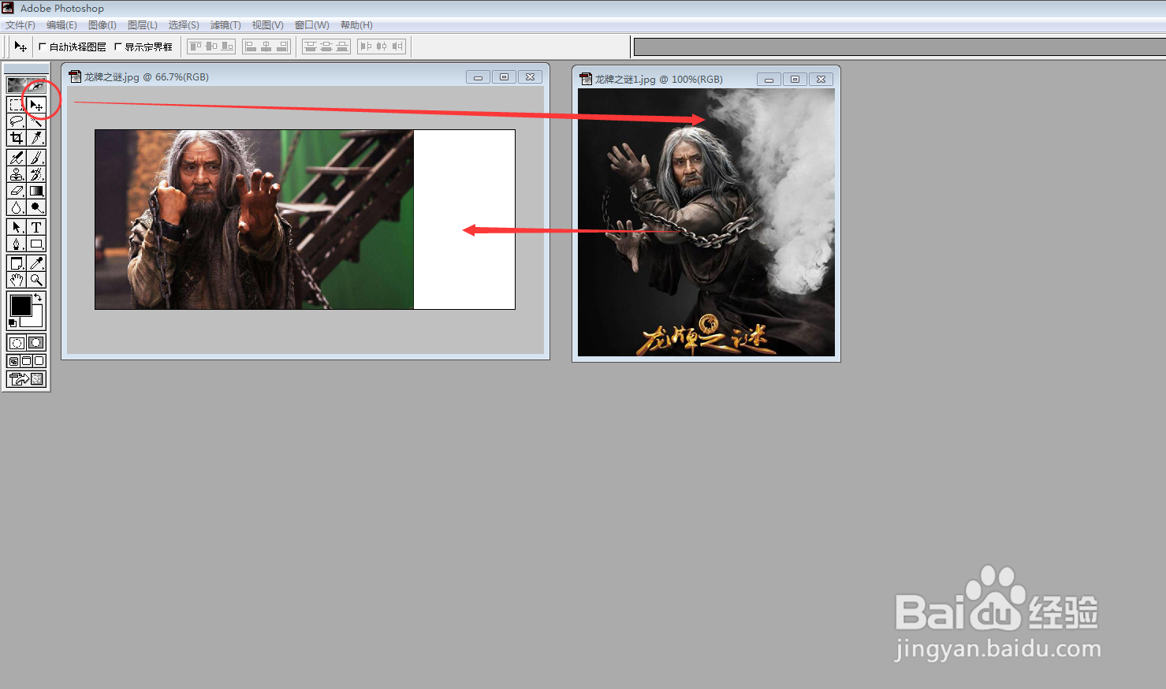The height and width of the screenshot is (689, 1166).
Task: Click Move tool icon in options bar
Action: click(20, 47)
